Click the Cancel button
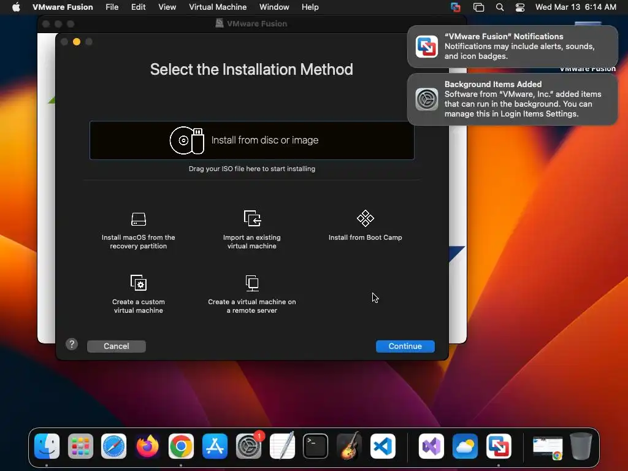This screenshot has width=628, height=471. [116, 346]
